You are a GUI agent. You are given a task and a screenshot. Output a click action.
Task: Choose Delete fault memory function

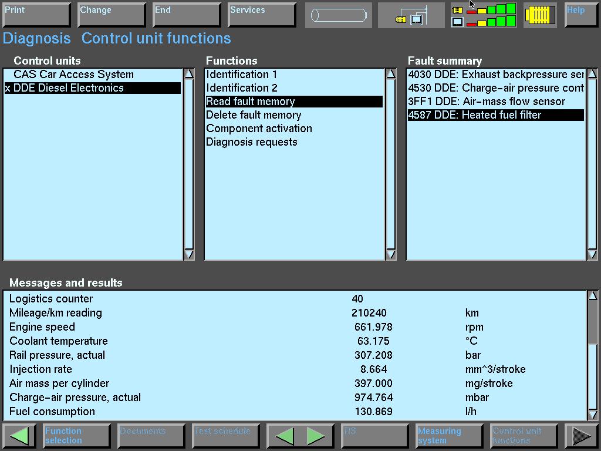point(254,115)
